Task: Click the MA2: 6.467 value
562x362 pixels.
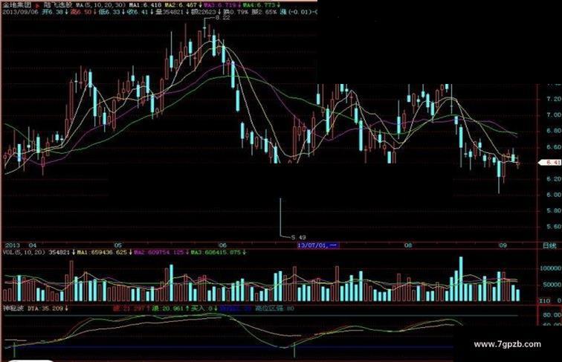Action: [180, 5]
